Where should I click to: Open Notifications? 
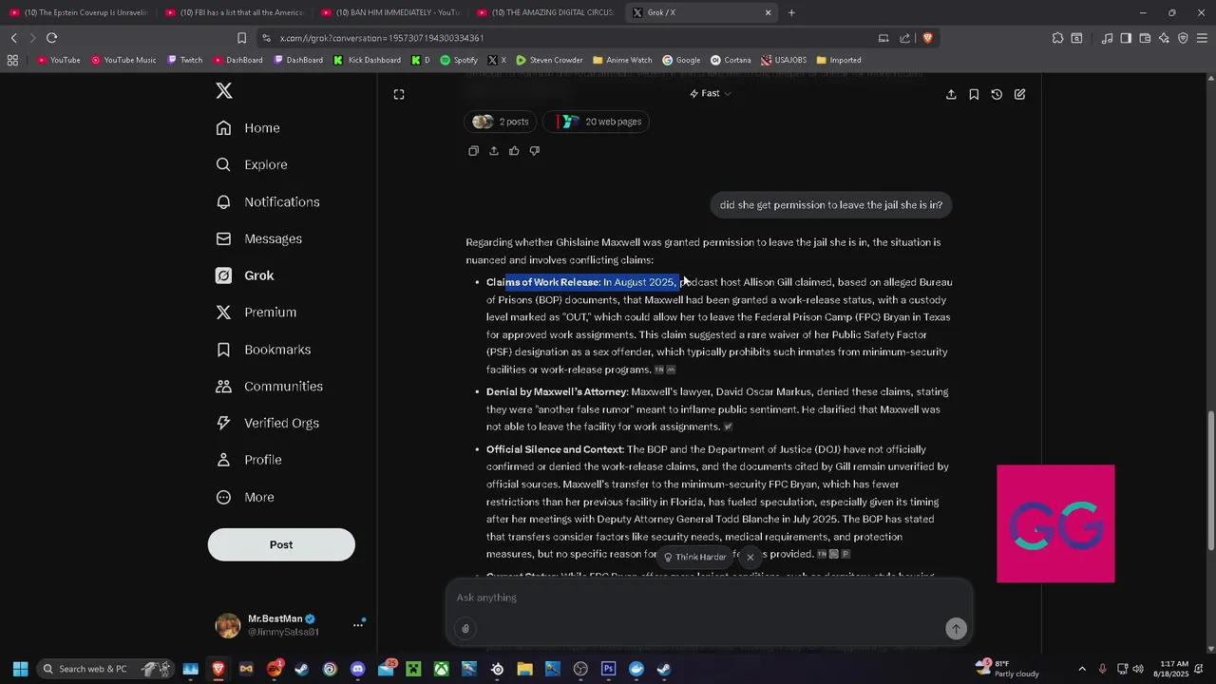(268, 202)
